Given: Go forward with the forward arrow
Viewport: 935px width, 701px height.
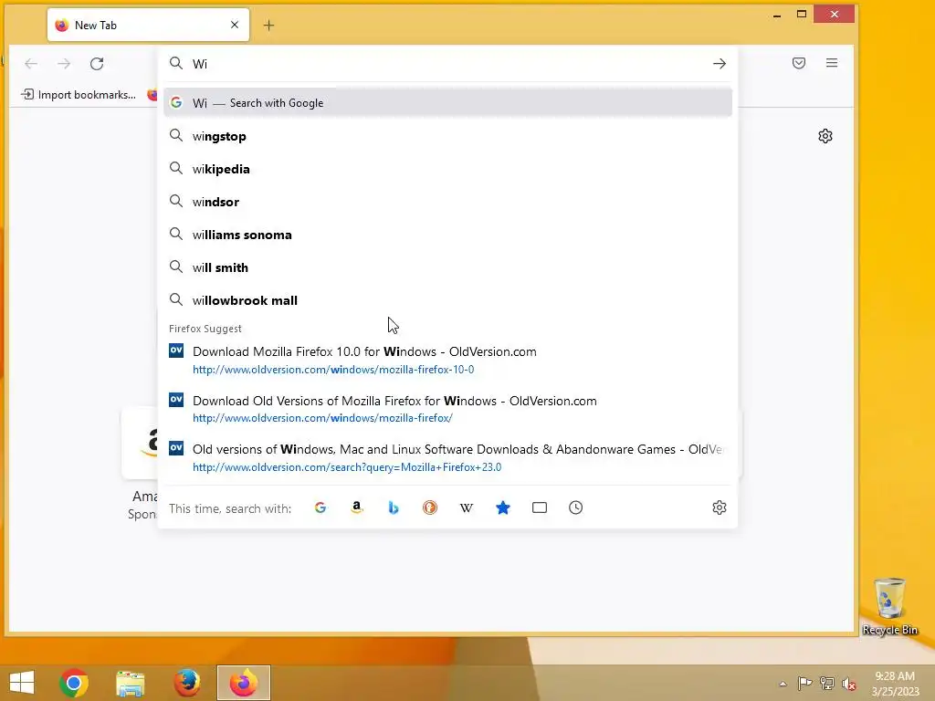Looking at the screenshot, I should pyautogui.click(x=64, y=64).
